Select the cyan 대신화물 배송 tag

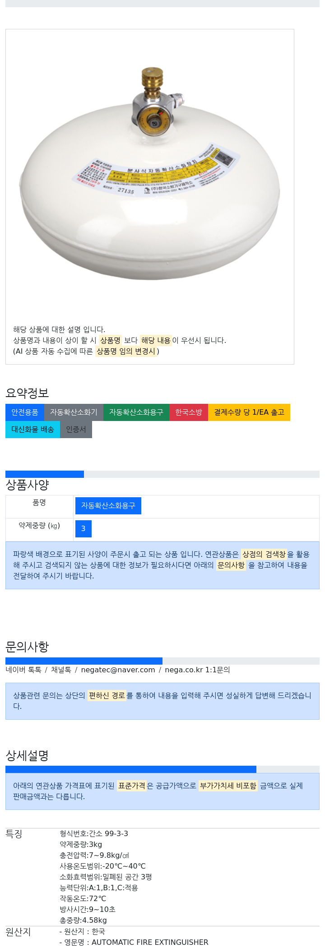tap(32, 430)
